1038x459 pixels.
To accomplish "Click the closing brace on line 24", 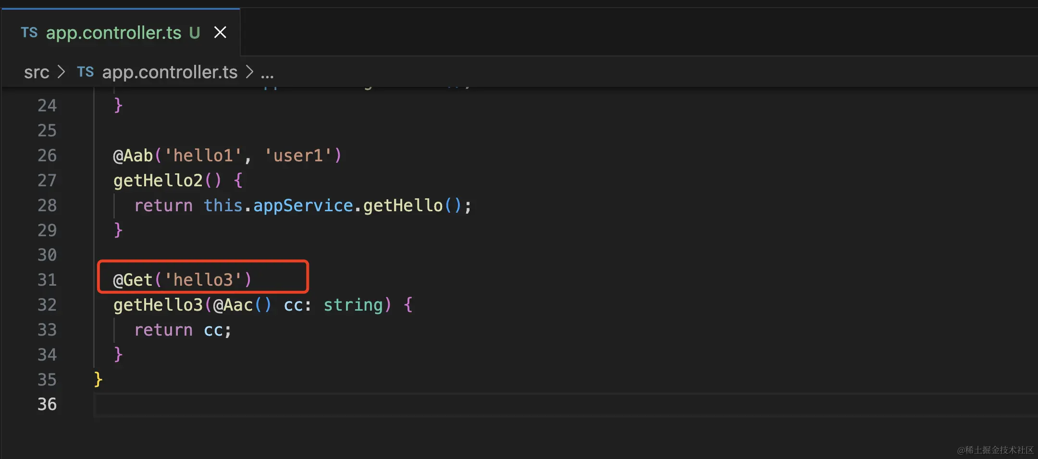I will pyautogui.click(x=118, y=106).
